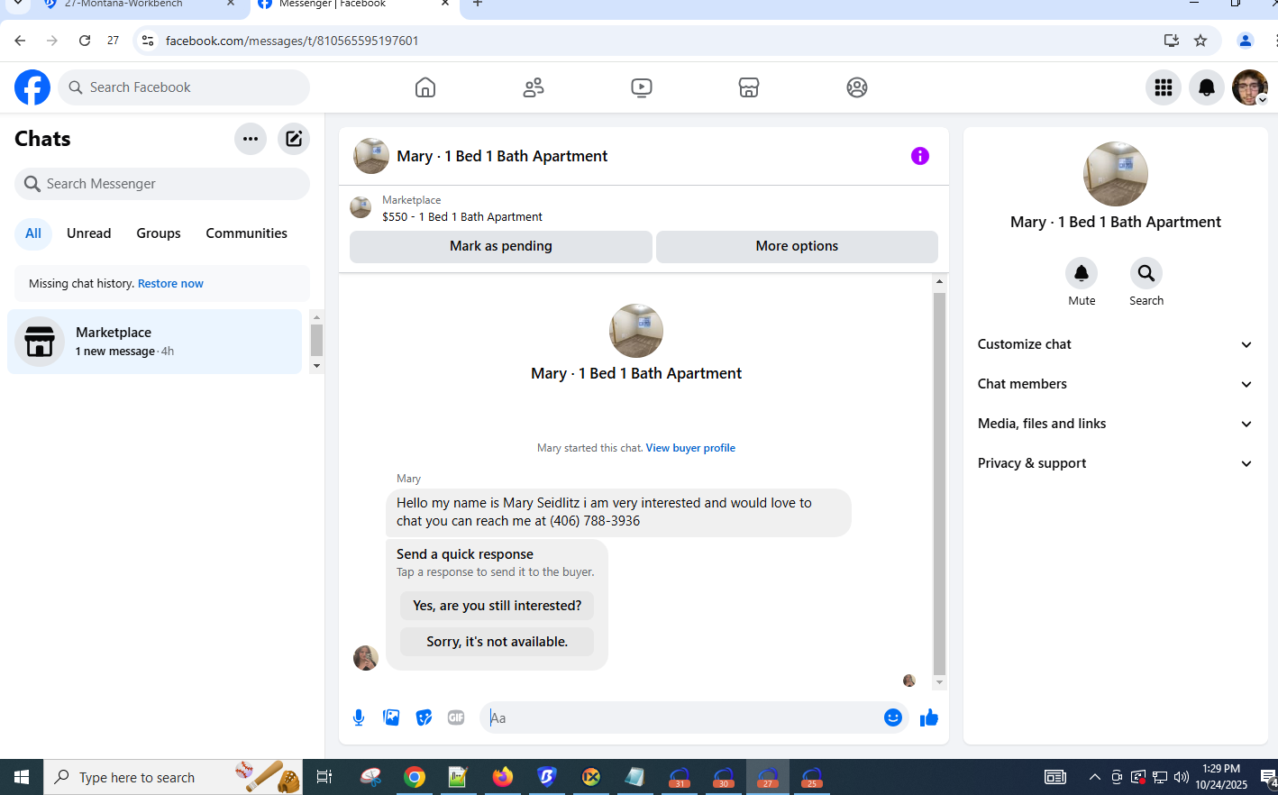Open Chrome profile icon in toolbar

click(1246, 41)
